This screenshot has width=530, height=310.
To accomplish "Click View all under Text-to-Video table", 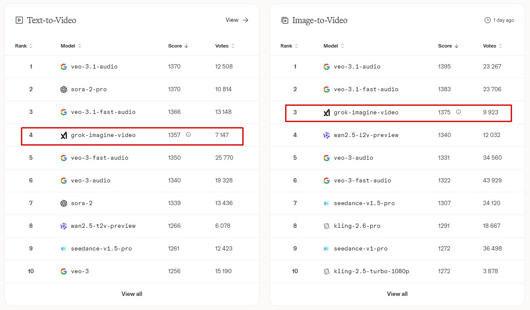I will point(132,294).
